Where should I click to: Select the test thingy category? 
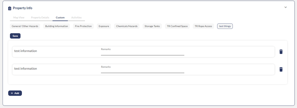point(225,26)
